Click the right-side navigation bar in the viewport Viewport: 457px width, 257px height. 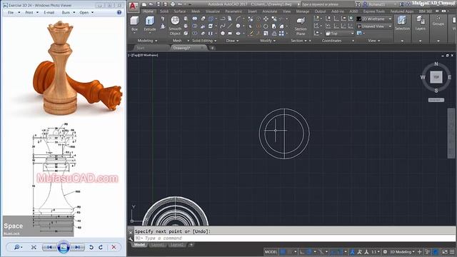(451, 133)
